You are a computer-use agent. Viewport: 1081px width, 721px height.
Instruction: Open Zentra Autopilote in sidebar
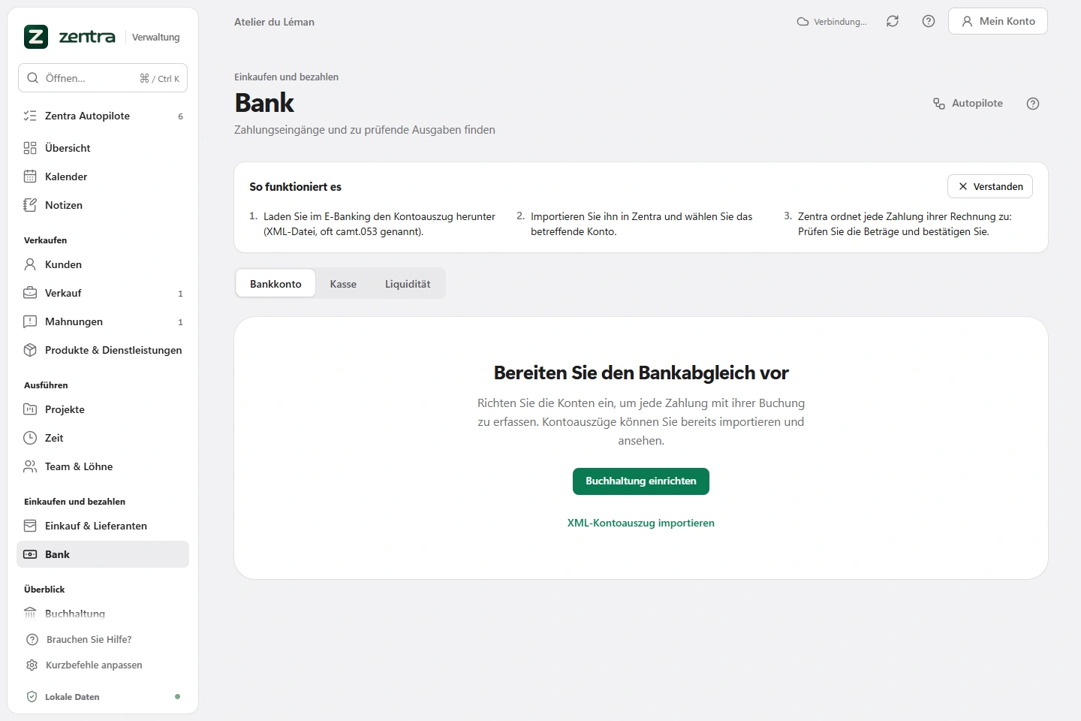coord(103,116)
